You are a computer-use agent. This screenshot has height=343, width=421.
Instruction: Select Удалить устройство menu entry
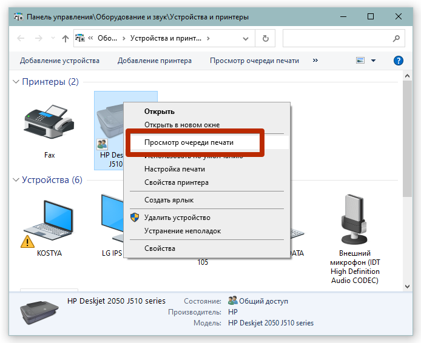(207, 218)
